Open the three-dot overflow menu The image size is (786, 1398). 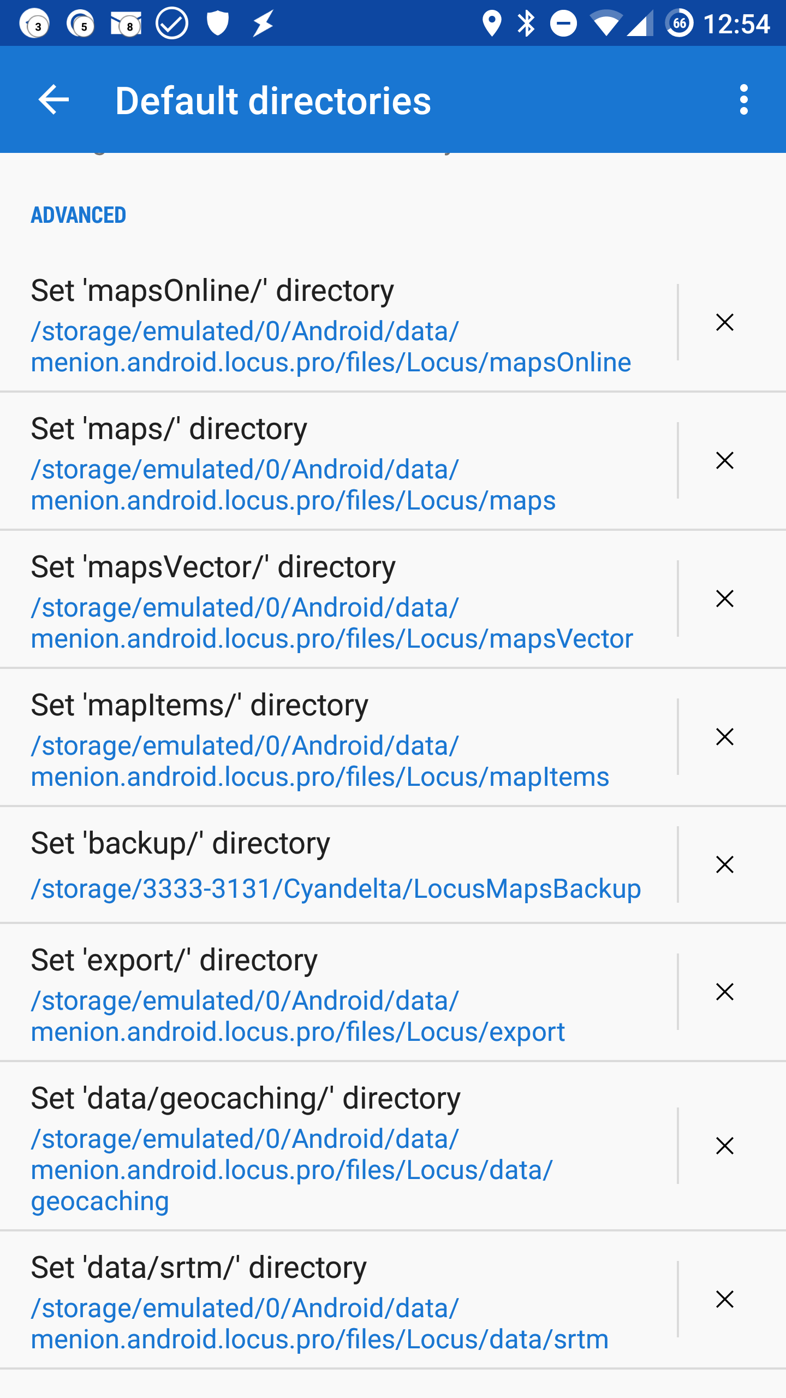pyautogui.click(x=743, y=100)
